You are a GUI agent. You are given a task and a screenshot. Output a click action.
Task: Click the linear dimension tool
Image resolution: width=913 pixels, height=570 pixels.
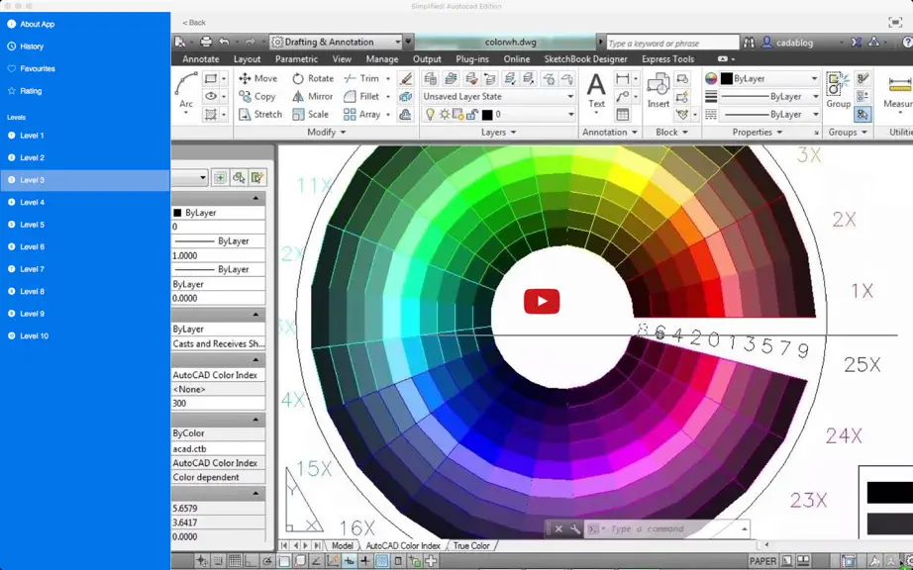623,78
